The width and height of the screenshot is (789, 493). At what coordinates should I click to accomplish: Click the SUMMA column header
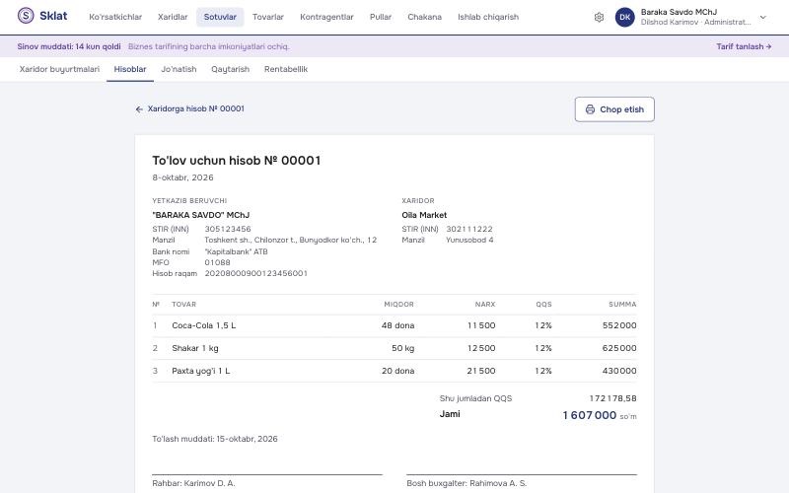[x=622, y=305]
